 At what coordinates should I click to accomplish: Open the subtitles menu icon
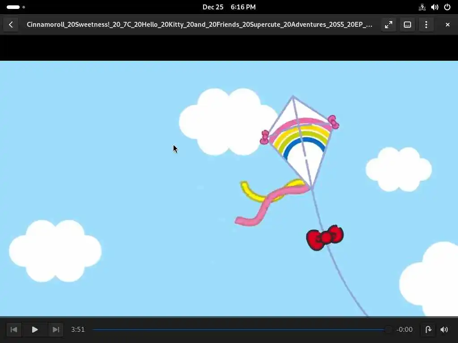coord(407,25)
